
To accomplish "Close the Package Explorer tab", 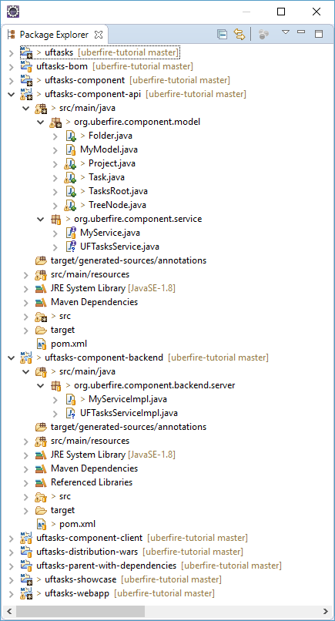I will [x=99, y=35].
